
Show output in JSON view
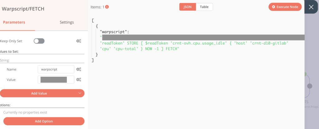click(188, 7)
